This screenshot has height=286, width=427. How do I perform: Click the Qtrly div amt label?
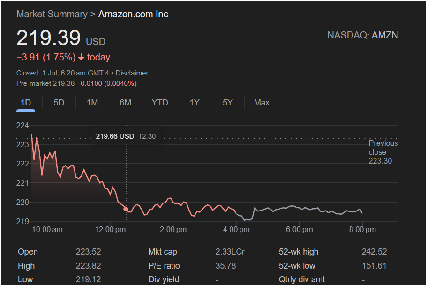point(302,279)
